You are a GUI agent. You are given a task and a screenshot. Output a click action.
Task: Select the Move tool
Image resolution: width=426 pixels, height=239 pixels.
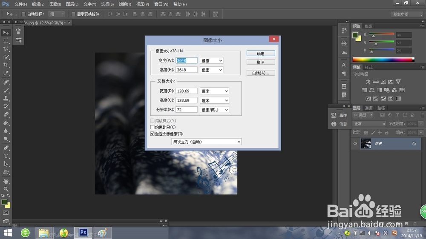6,33
